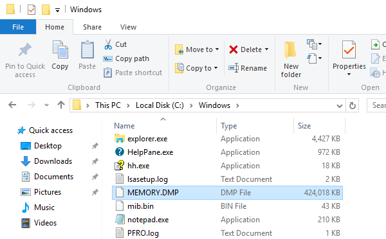Sort by the Type column header

228,126
